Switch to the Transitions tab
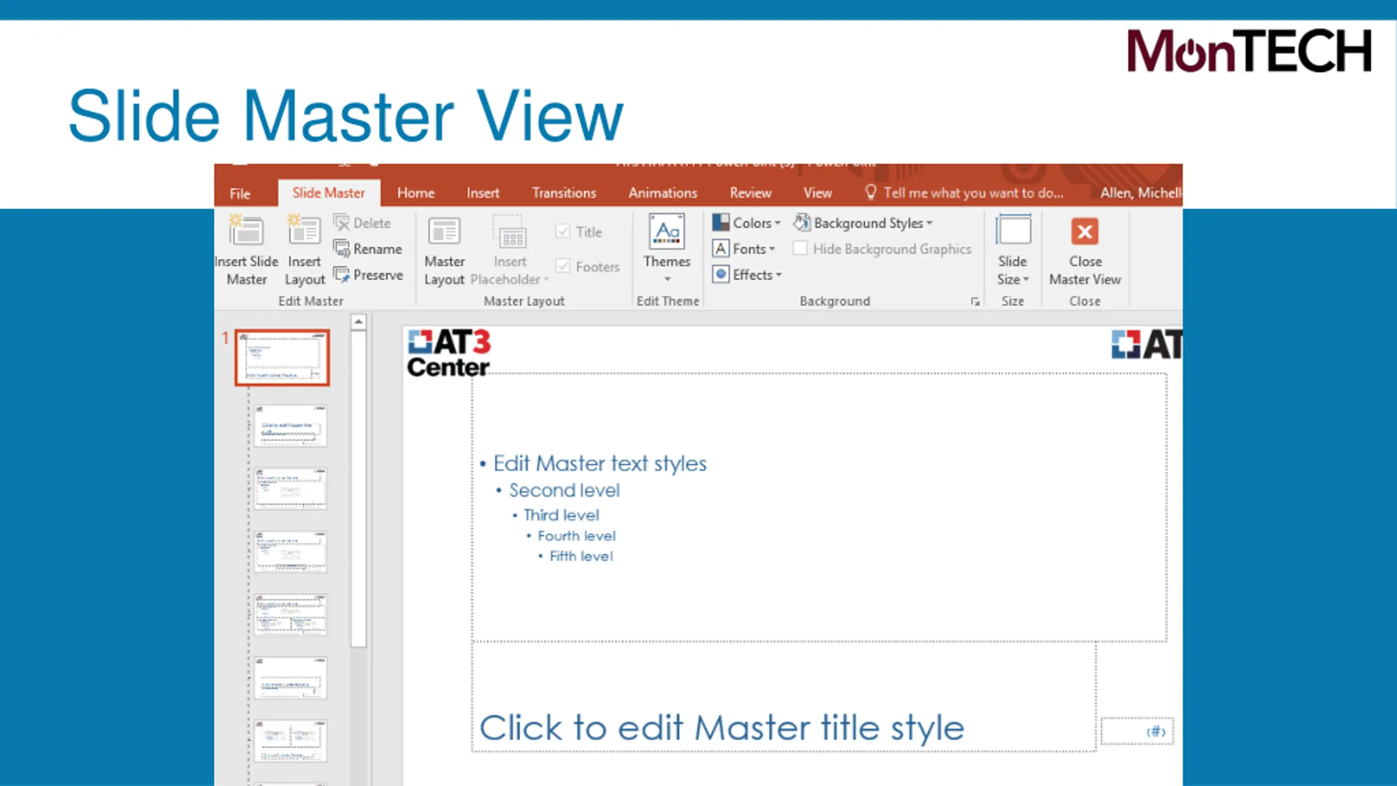Image resolution: width=1397 pixels, height=786 pixels. (564, 193)
